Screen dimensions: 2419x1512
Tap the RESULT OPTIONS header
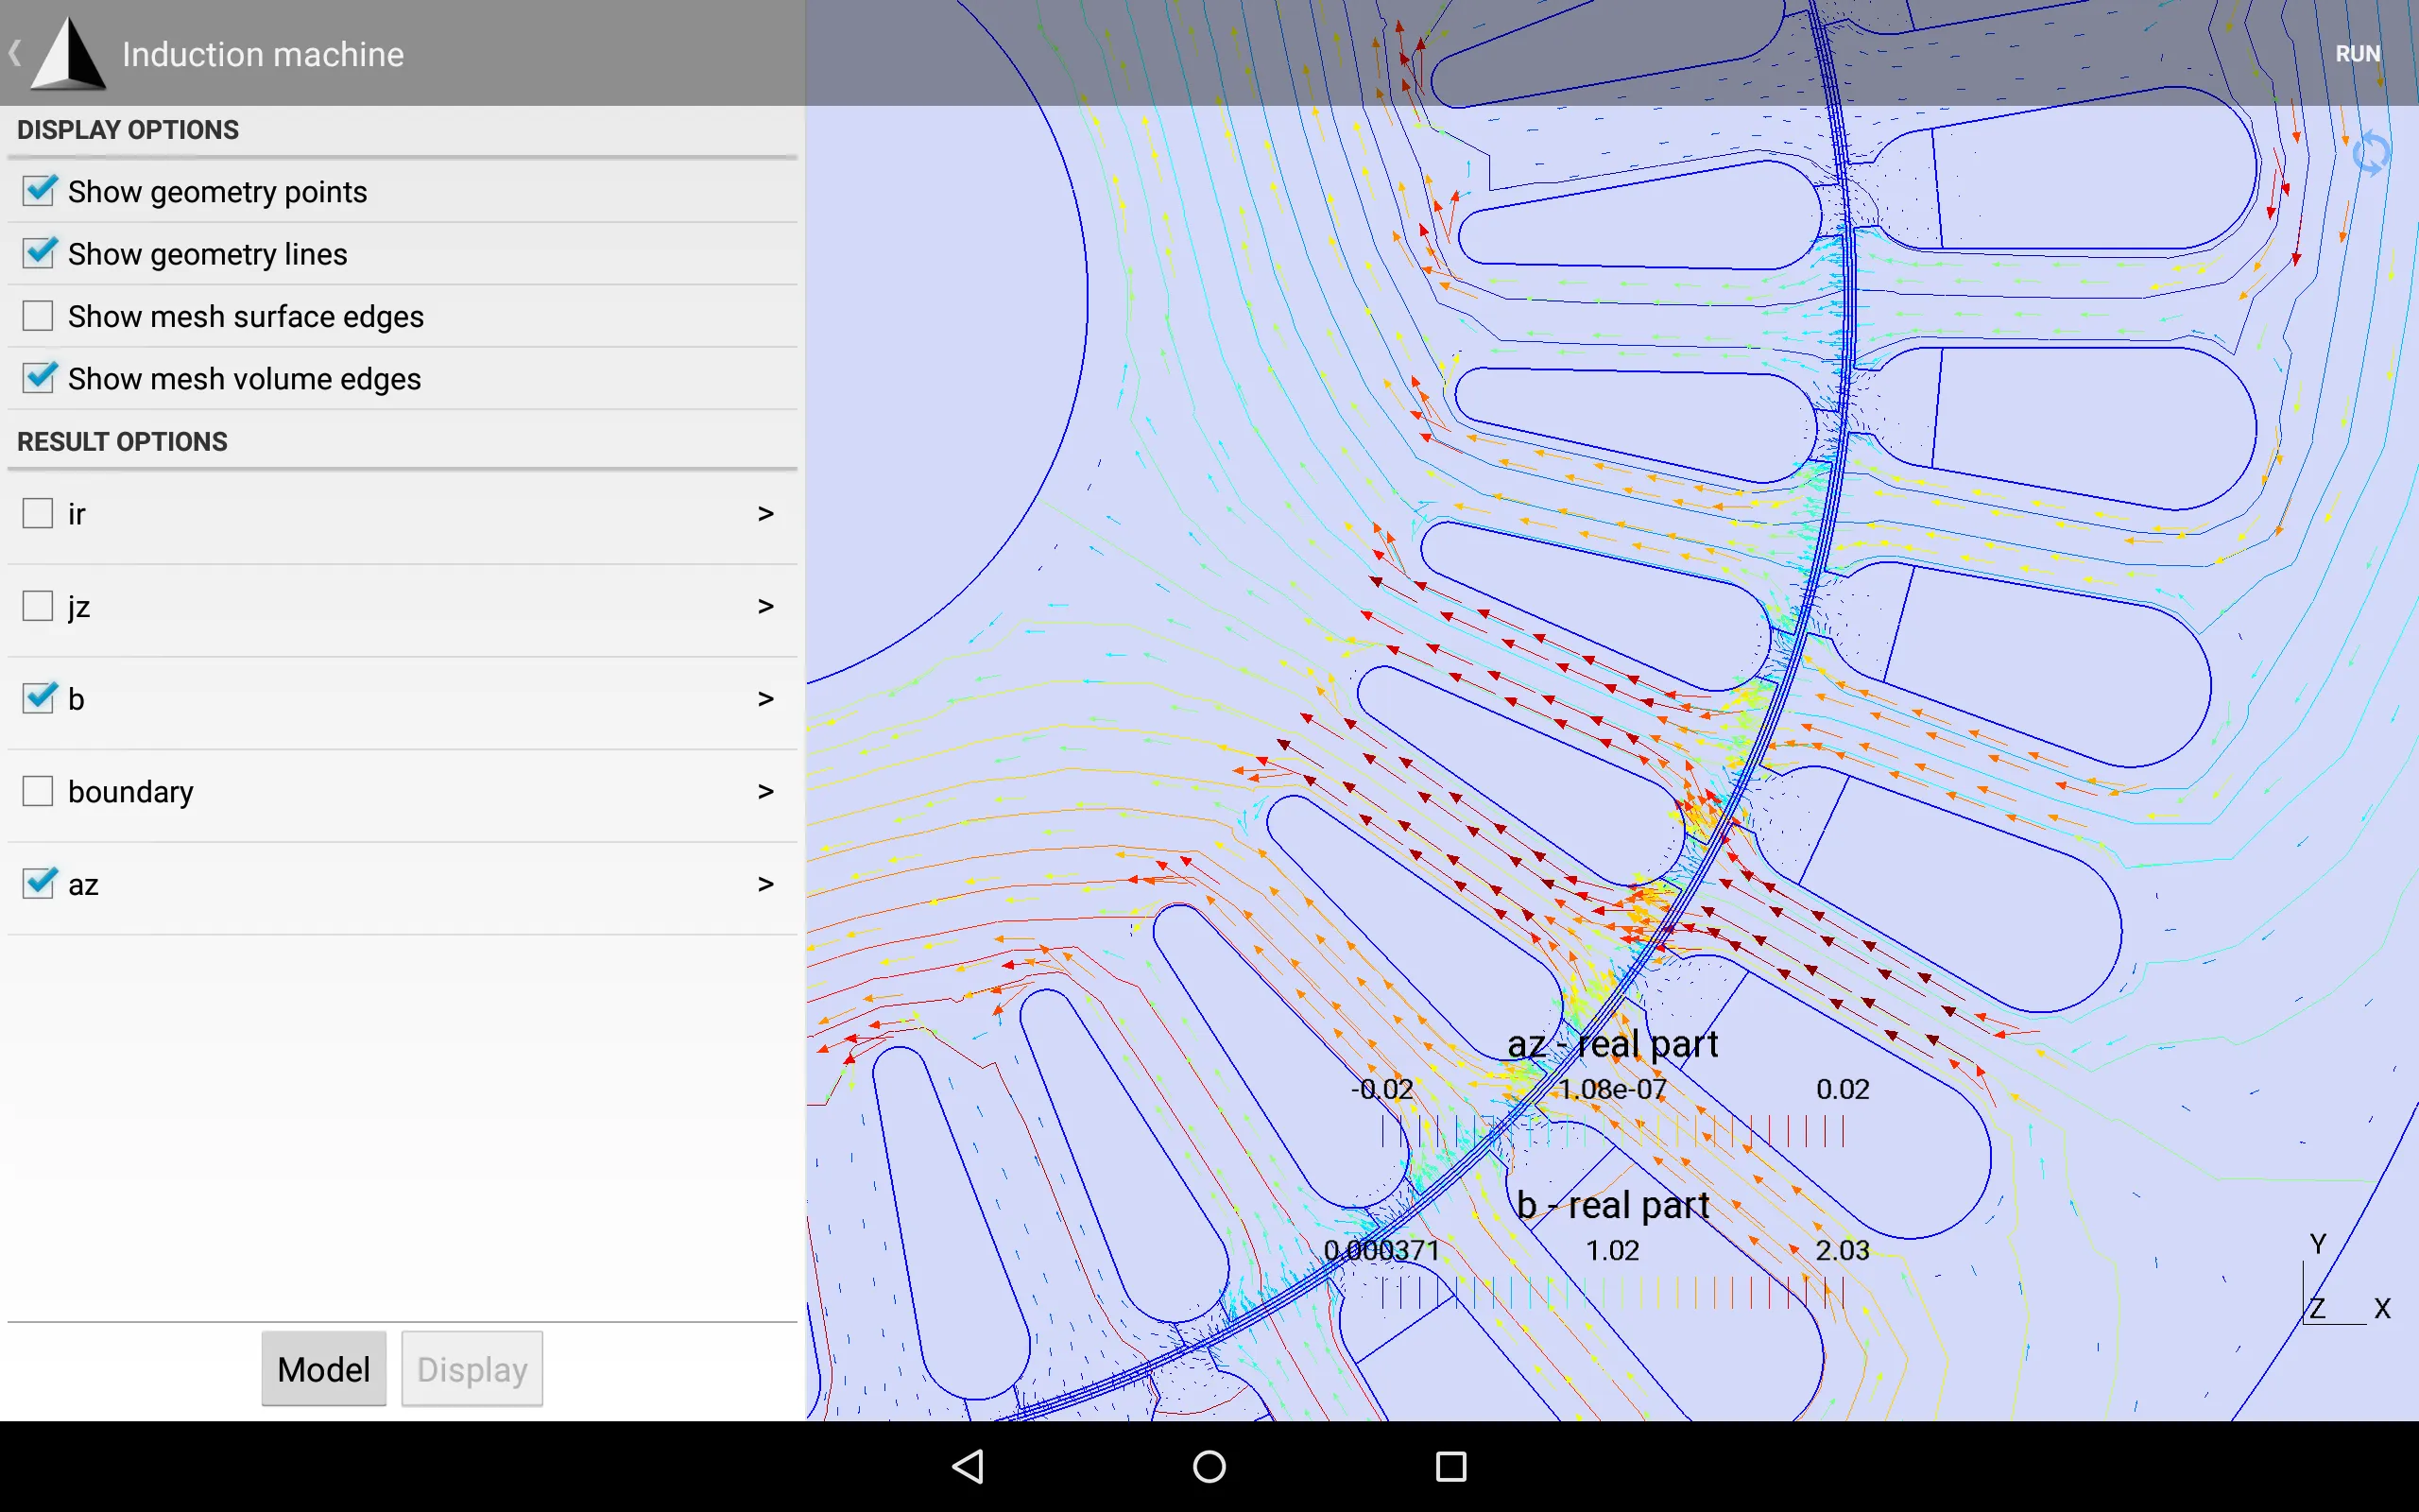click(122, 442)
